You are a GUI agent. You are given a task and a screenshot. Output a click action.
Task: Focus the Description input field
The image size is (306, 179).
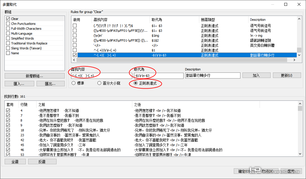213,75
